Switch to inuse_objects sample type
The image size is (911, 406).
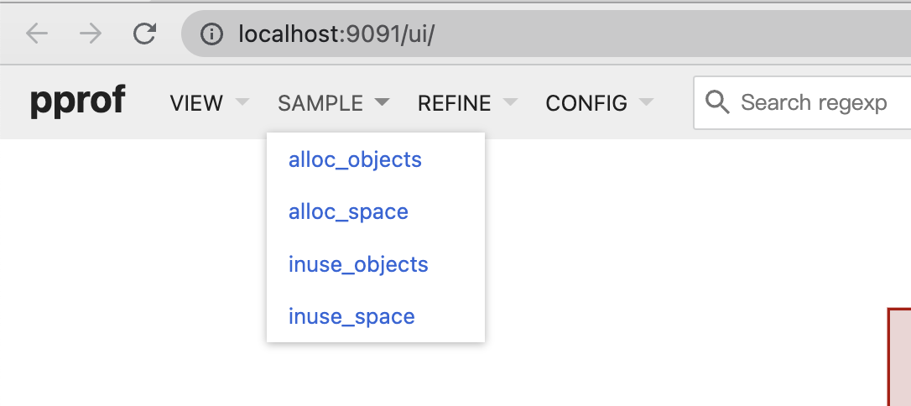[358, 264]
